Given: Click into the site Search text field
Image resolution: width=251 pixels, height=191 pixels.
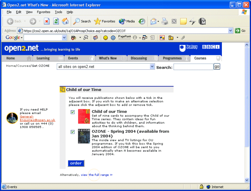Looking at the screenshot, I should [x=193, y=67].
